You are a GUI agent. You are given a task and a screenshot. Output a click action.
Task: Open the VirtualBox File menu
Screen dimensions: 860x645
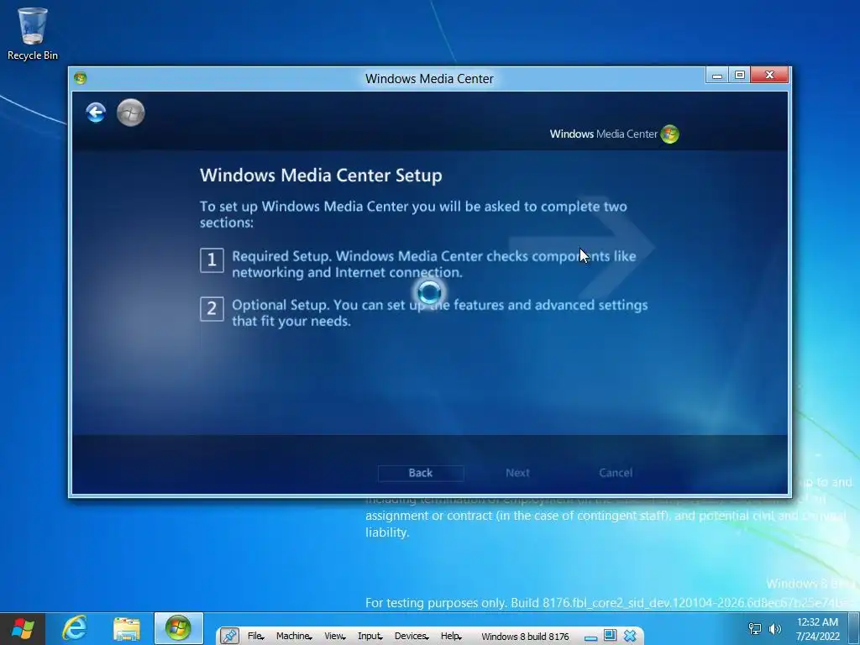pos(255,637)
